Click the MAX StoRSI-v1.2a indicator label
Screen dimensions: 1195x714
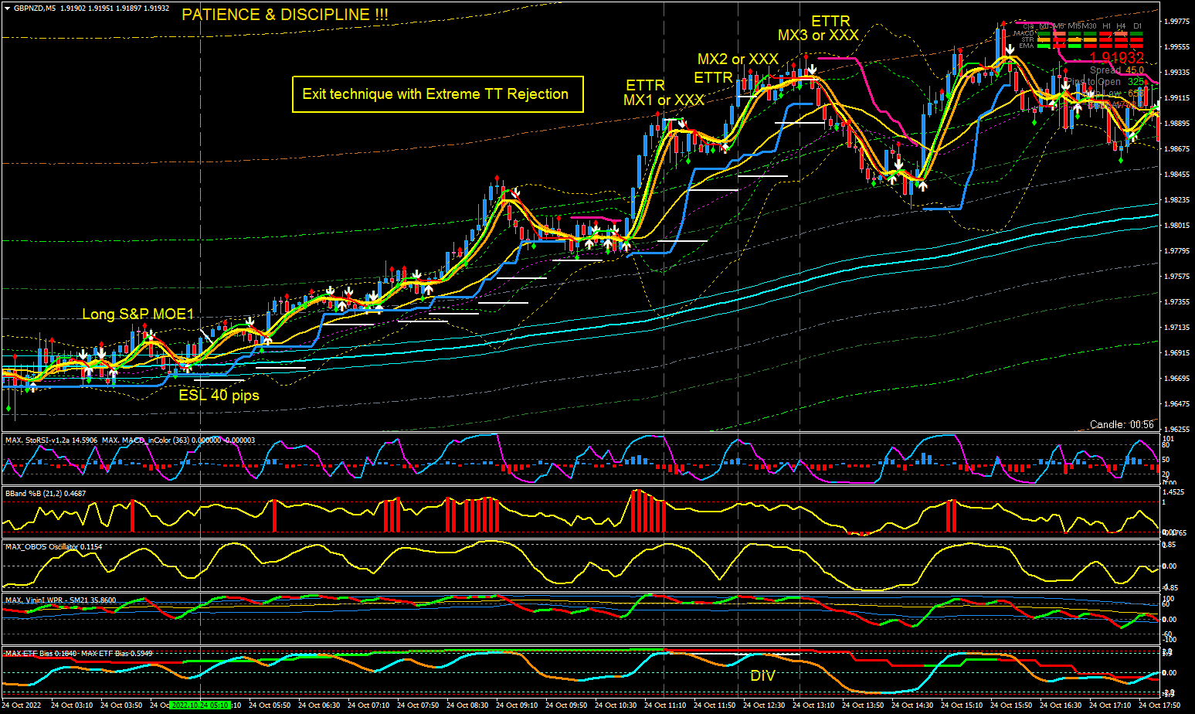(x=50, y=440)
